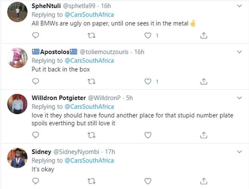Retweet Sidney's 'It's okay' tweet
This screenshot has height=189, width=249.
[x=91, y=180]
